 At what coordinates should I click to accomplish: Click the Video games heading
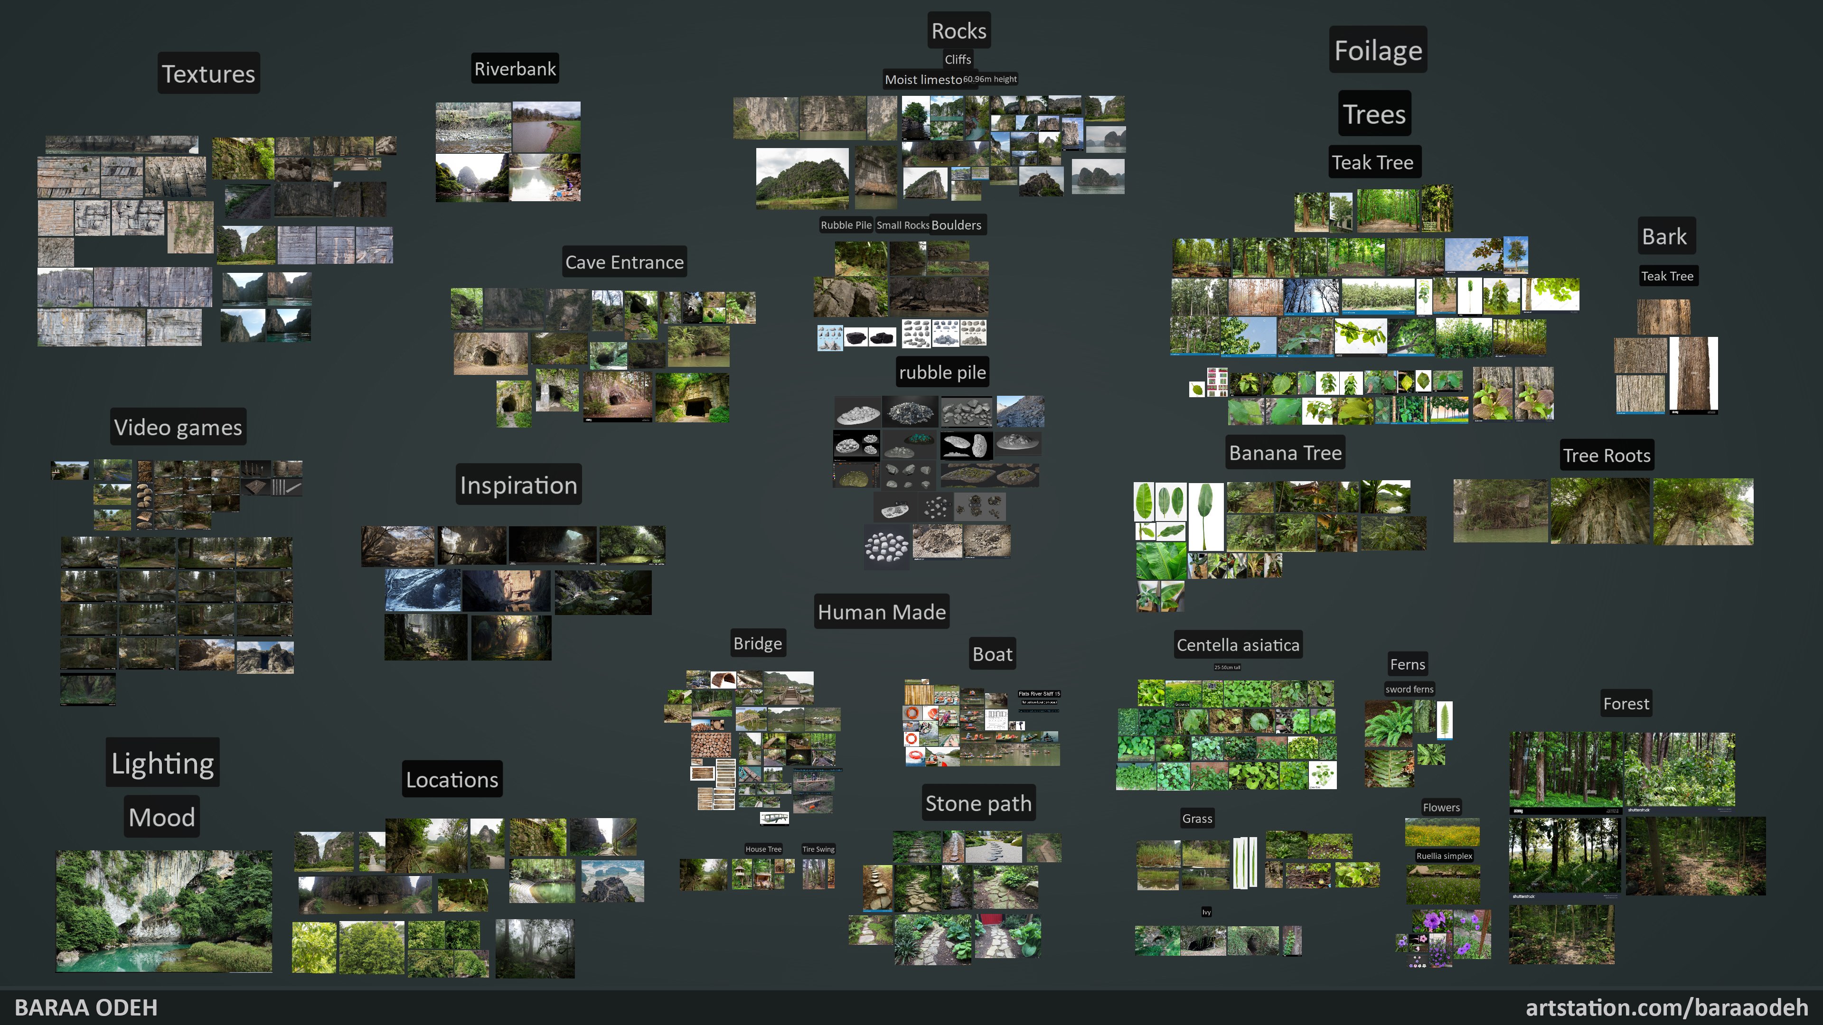179,427
